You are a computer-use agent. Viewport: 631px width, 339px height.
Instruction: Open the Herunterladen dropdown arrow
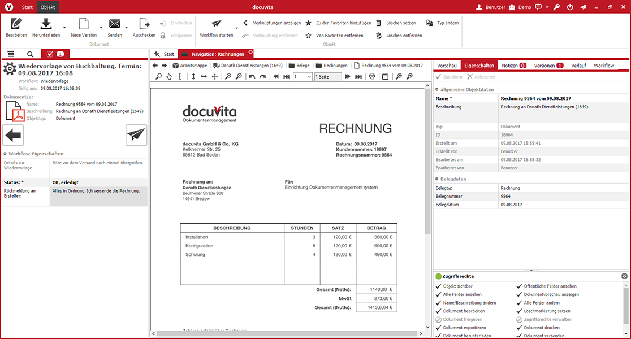tap(64, 28)
